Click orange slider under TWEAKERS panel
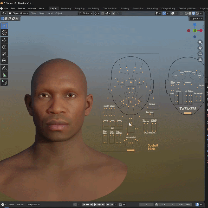208x208 pixels. [188, 113]
